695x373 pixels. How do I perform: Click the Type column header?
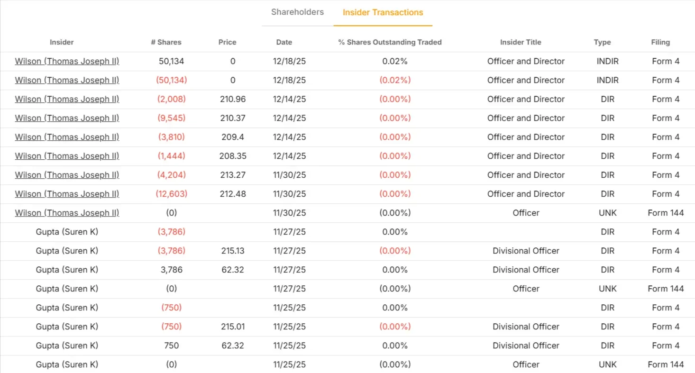pos(602,42)
